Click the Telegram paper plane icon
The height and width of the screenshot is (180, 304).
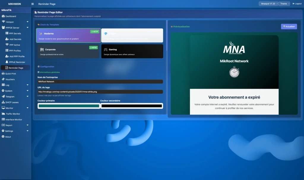click(3, 97)
